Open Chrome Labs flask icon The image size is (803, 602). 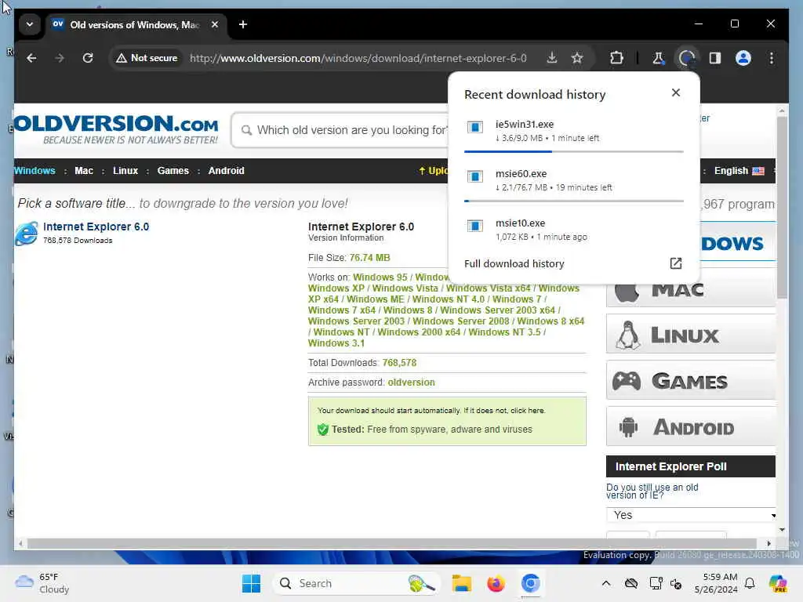658,58
